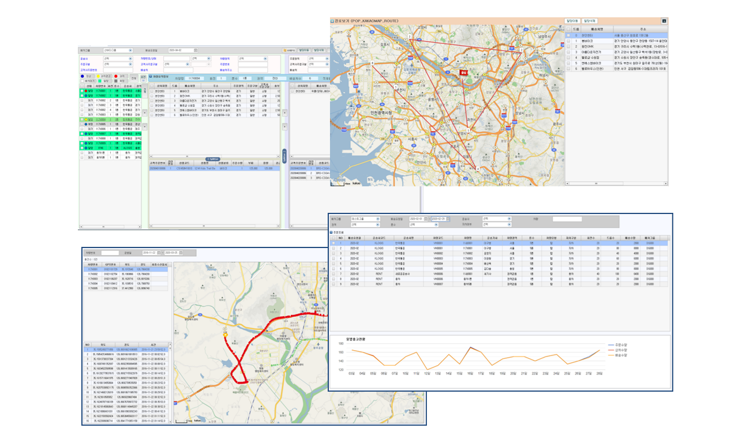Open calendar icon beside 2020-03-25 tracking date
This screenshot has width=750, height=428.
(181, 253)
